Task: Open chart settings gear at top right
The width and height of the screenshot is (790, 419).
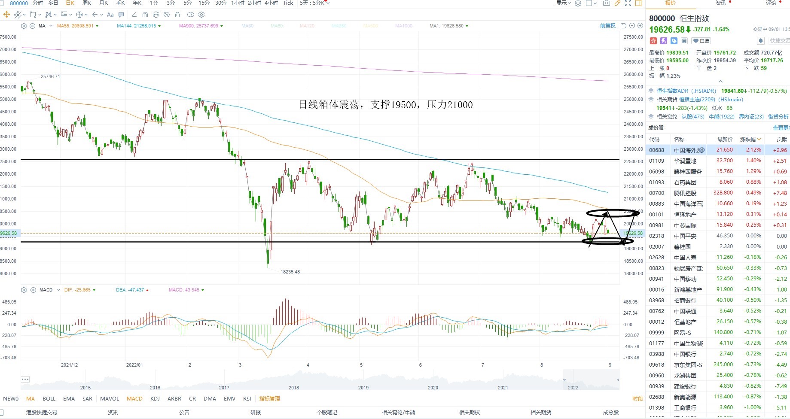Action: coord(578,3)
